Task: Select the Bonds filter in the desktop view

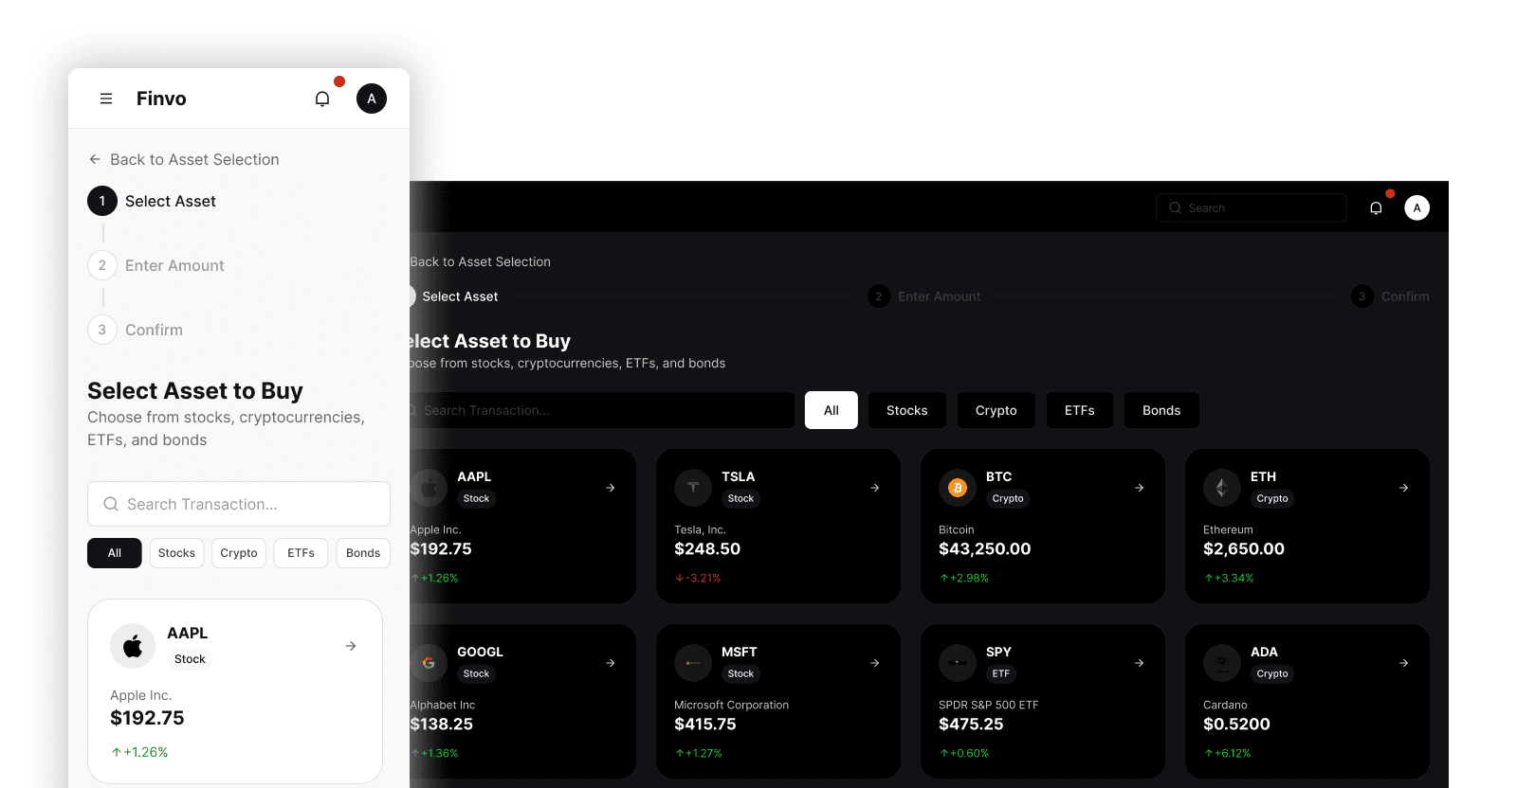Action: pos(1161,410)
